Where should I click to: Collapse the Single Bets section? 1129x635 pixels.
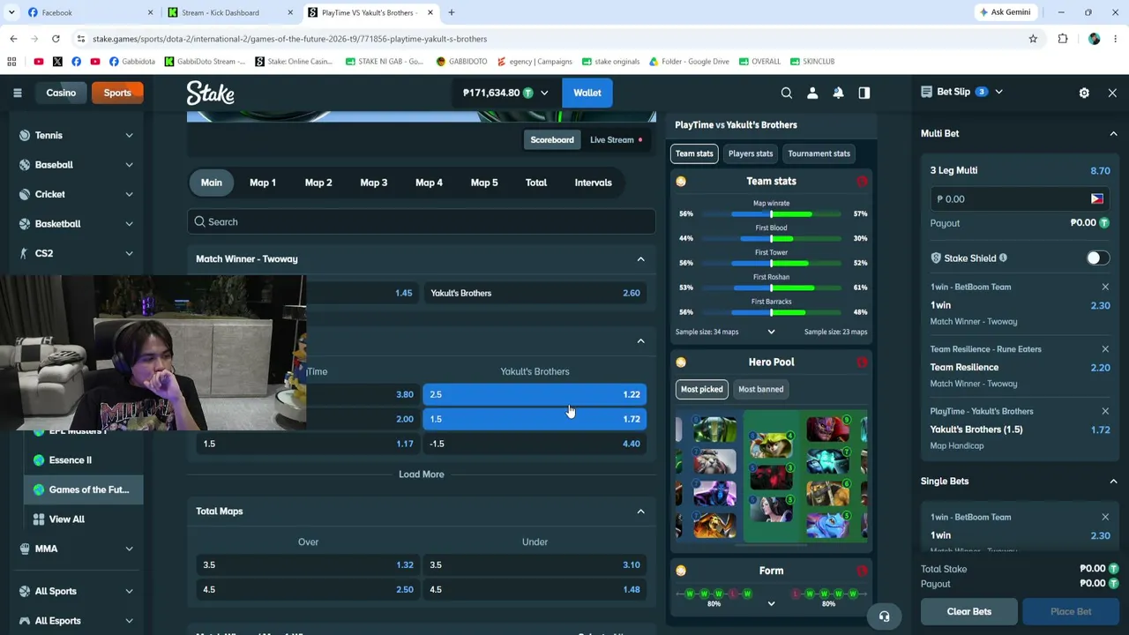click(x=1113, y=482)
